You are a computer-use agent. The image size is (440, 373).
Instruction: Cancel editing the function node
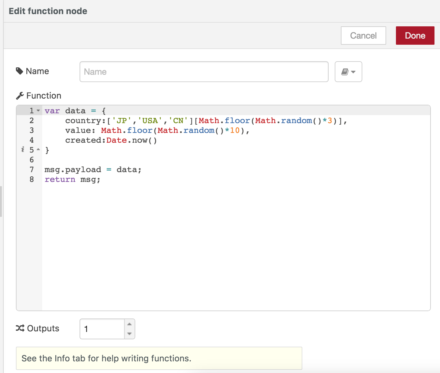point(363,36)
